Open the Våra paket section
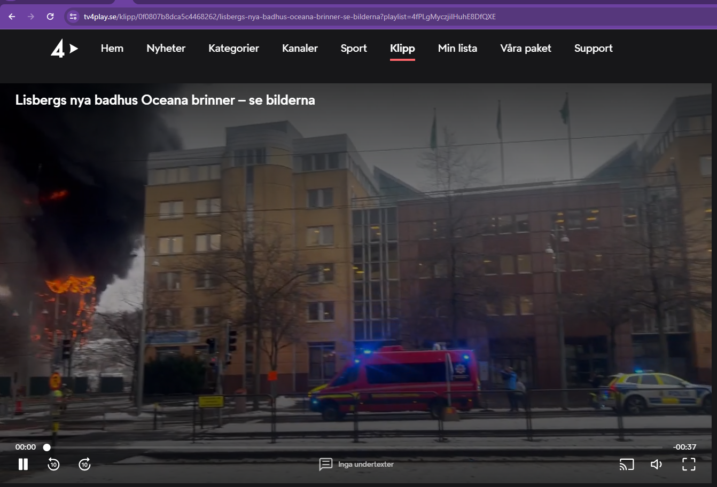This screenshot has height=487, width=717. (x=525, y=48)
